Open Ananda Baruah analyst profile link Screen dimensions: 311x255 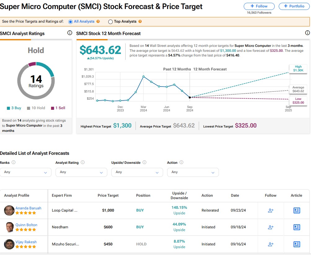click(28, 208)
